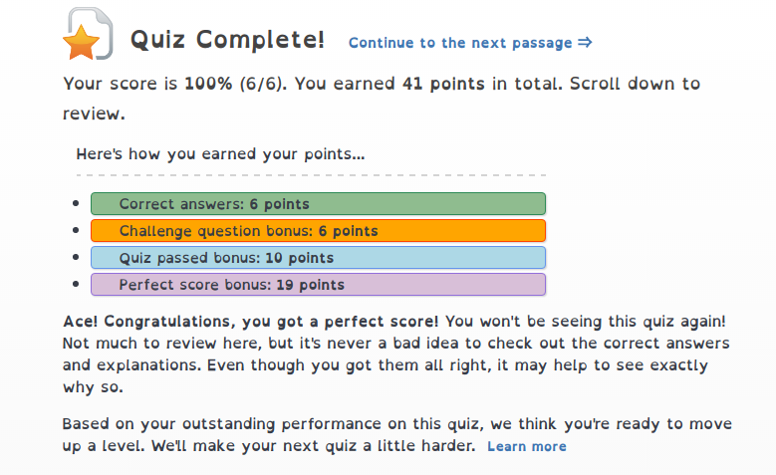Click the '6 points' text in green bar

tap(279, 204)
